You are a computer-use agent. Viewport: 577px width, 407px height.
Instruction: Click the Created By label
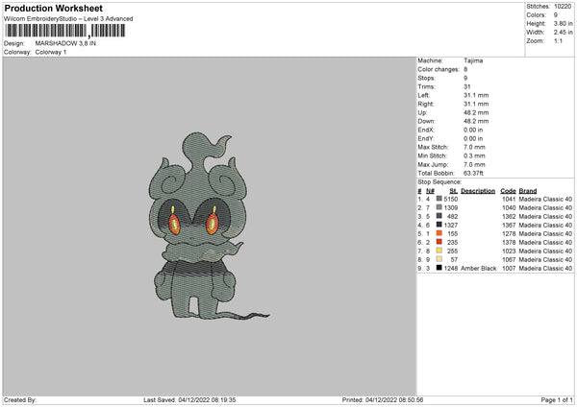pos(20,400)
